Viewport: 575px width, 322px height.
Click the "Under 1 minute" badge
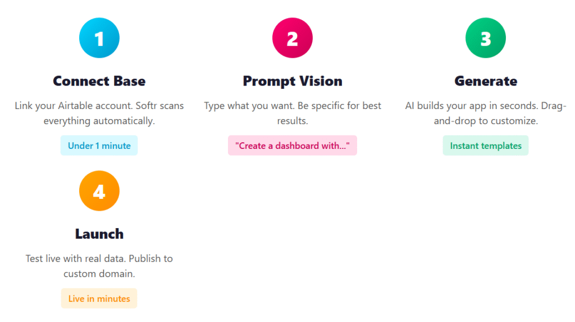click(x=99, y=146)
